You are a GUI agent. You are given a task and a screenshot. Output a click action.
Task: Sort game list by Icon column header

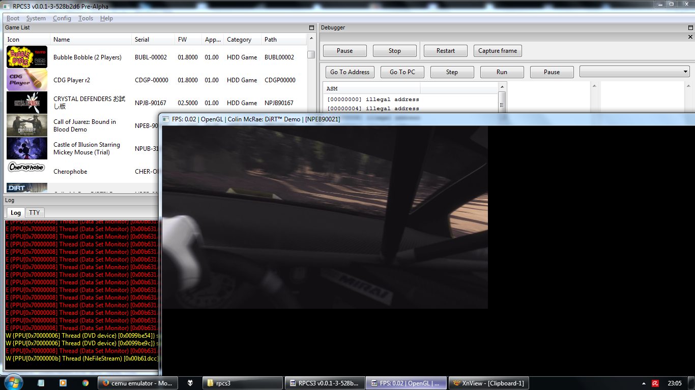[x=27, y=40]
